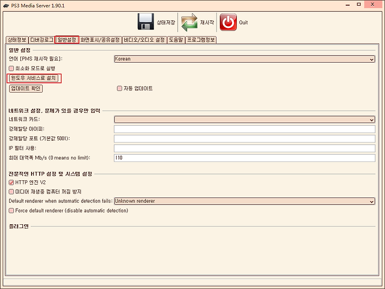Open the 도움말 tab
The image size is (385, 289).
click(176, 40)
